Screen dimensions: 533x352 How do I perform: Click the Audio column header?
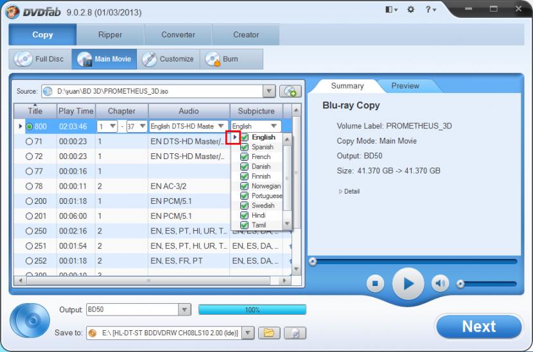point(189,111)
